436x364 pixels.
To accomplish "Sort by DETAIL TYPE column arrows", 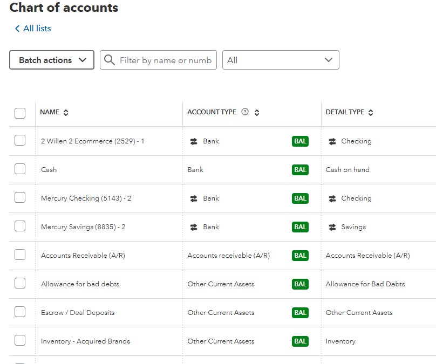I will point(371,113).
